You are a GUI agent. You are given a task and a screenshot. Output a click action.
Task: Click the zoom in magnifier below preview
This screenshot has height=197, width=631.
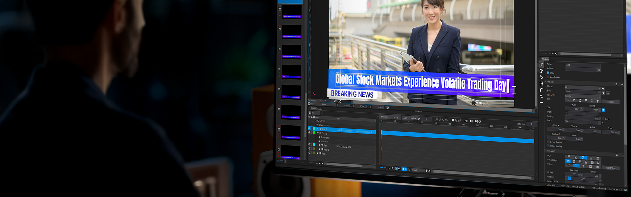pyautogui.click(x=335, y=101)
